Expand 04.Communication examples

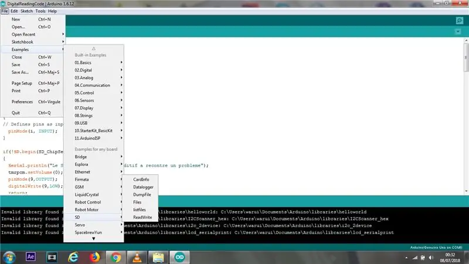tap(94, 85)
